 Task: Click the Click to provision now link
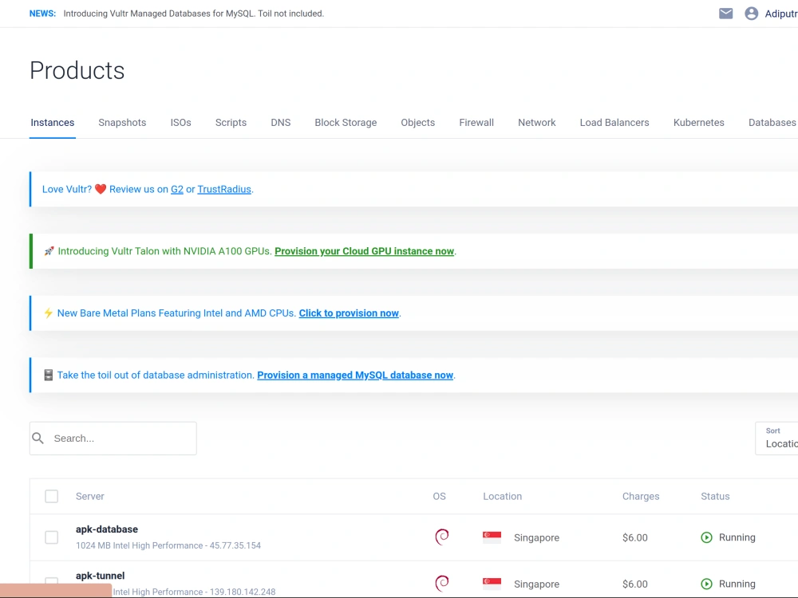pyautogui.click(x=349, y=313)
